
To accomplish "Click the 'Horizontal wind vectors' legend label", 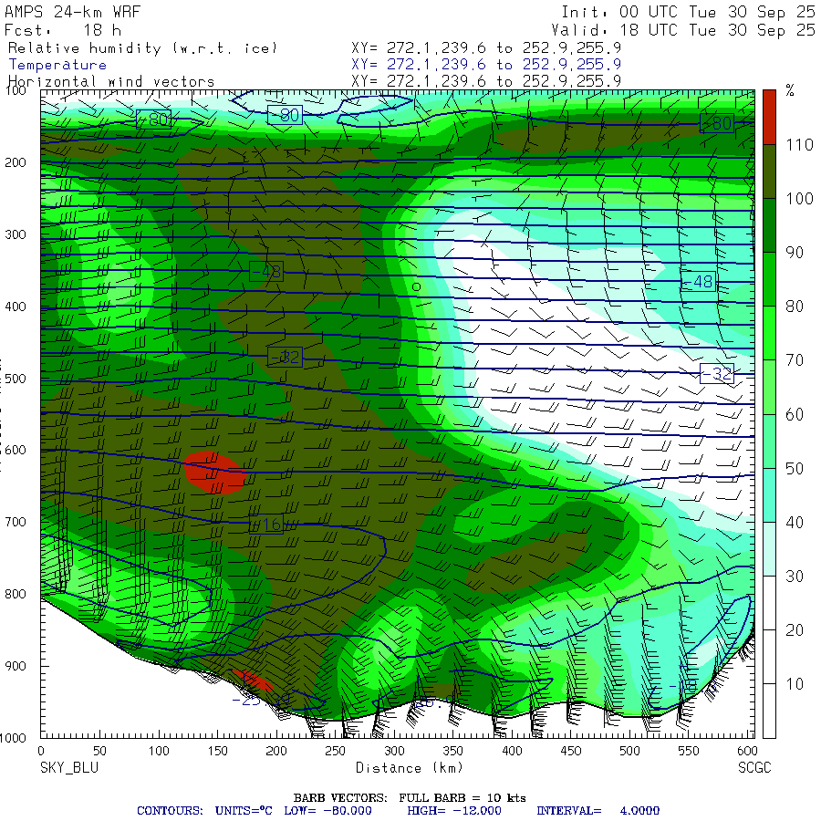I will coord(111,82).
